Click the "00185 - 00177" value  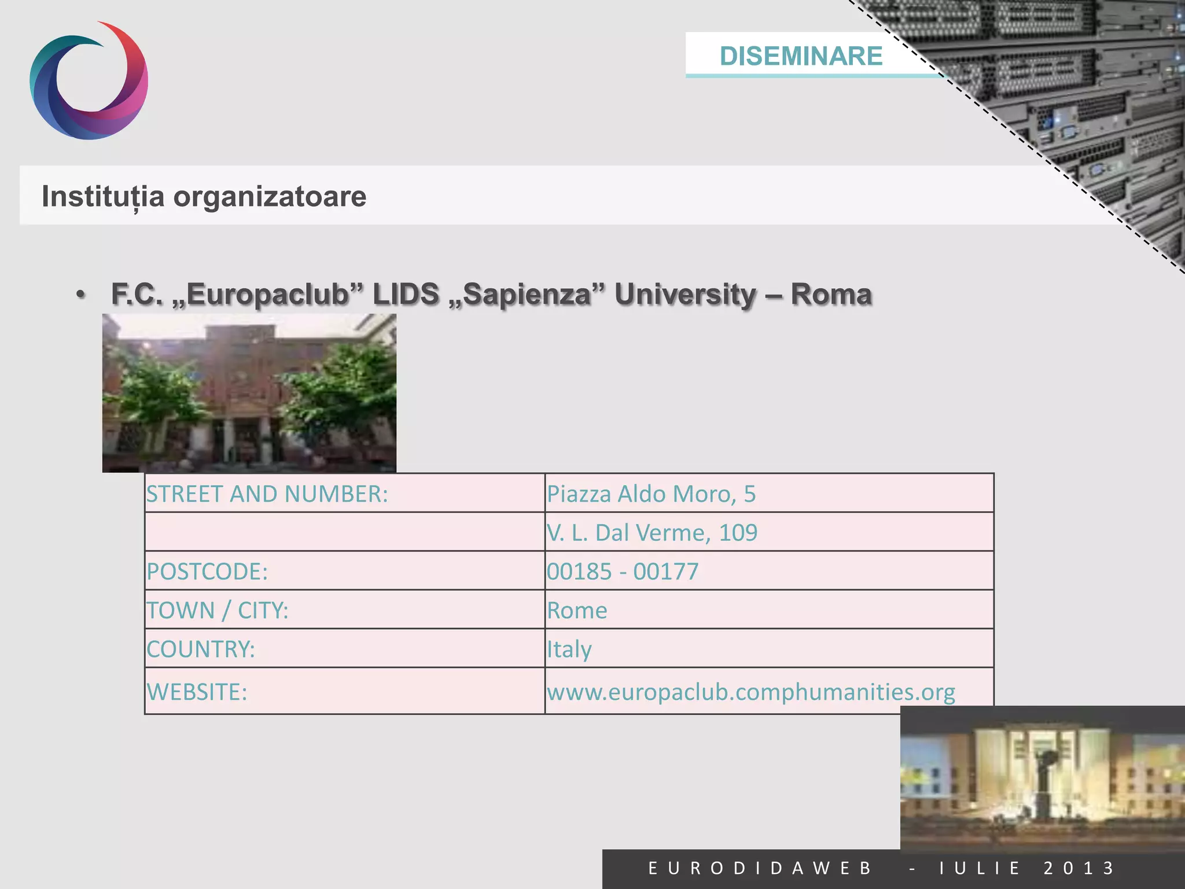[623, 571]
